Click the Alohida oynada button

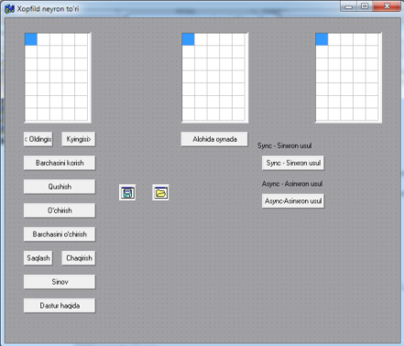coord(214,139)
